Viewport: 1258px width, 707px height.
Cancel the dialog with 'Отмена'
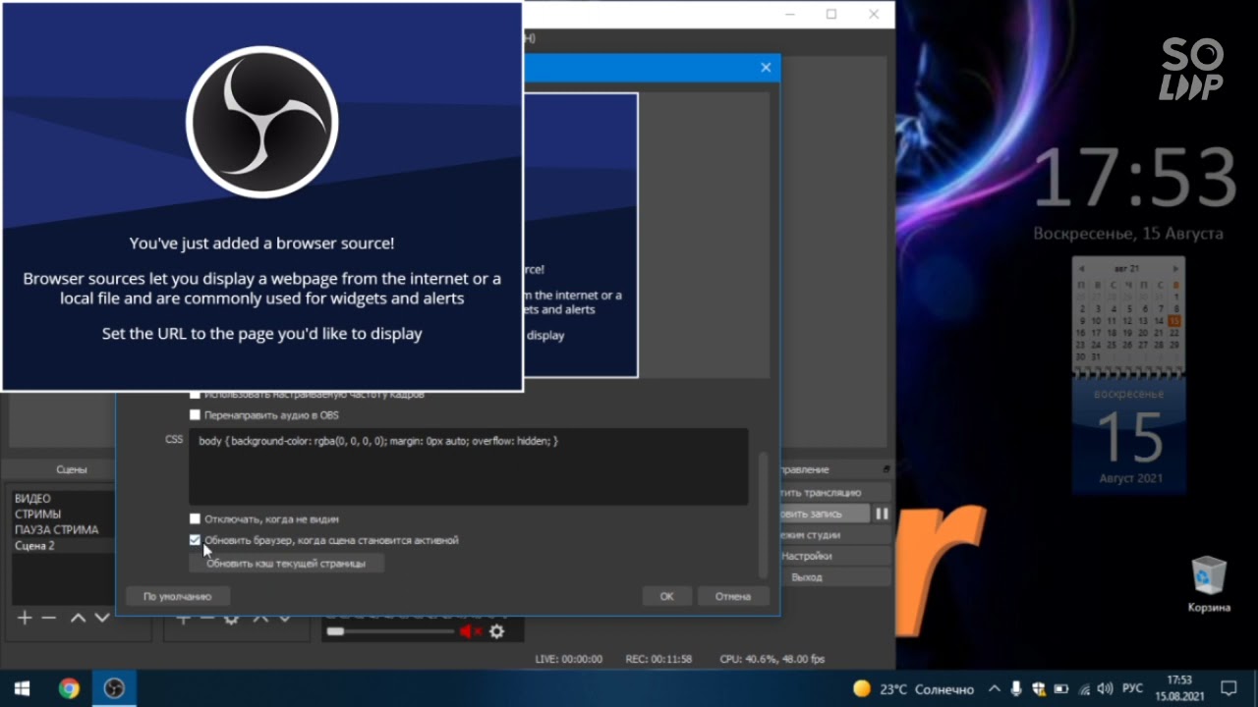pyautogui.click(x=733, y=596)
